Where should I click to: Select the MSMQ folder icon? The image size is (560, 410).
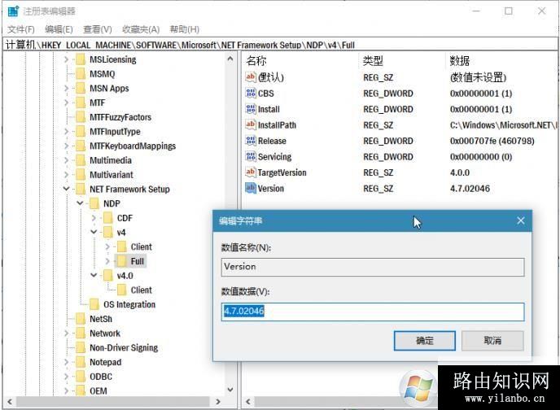coord(81,74)
